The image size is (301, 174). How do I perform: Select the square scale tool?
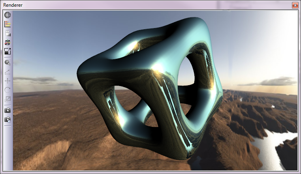pyautogui.click(x=8, y=99)
